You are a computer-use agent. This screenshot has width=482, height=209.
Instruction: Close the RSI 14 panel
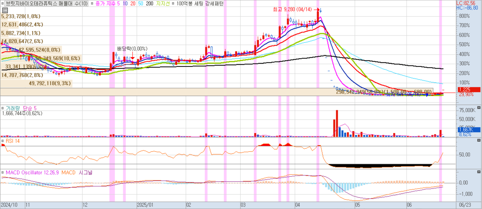coord(479,140)
